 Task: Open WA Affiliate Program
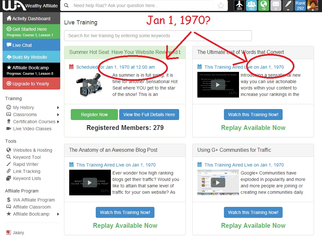click(x=34, y=200)
